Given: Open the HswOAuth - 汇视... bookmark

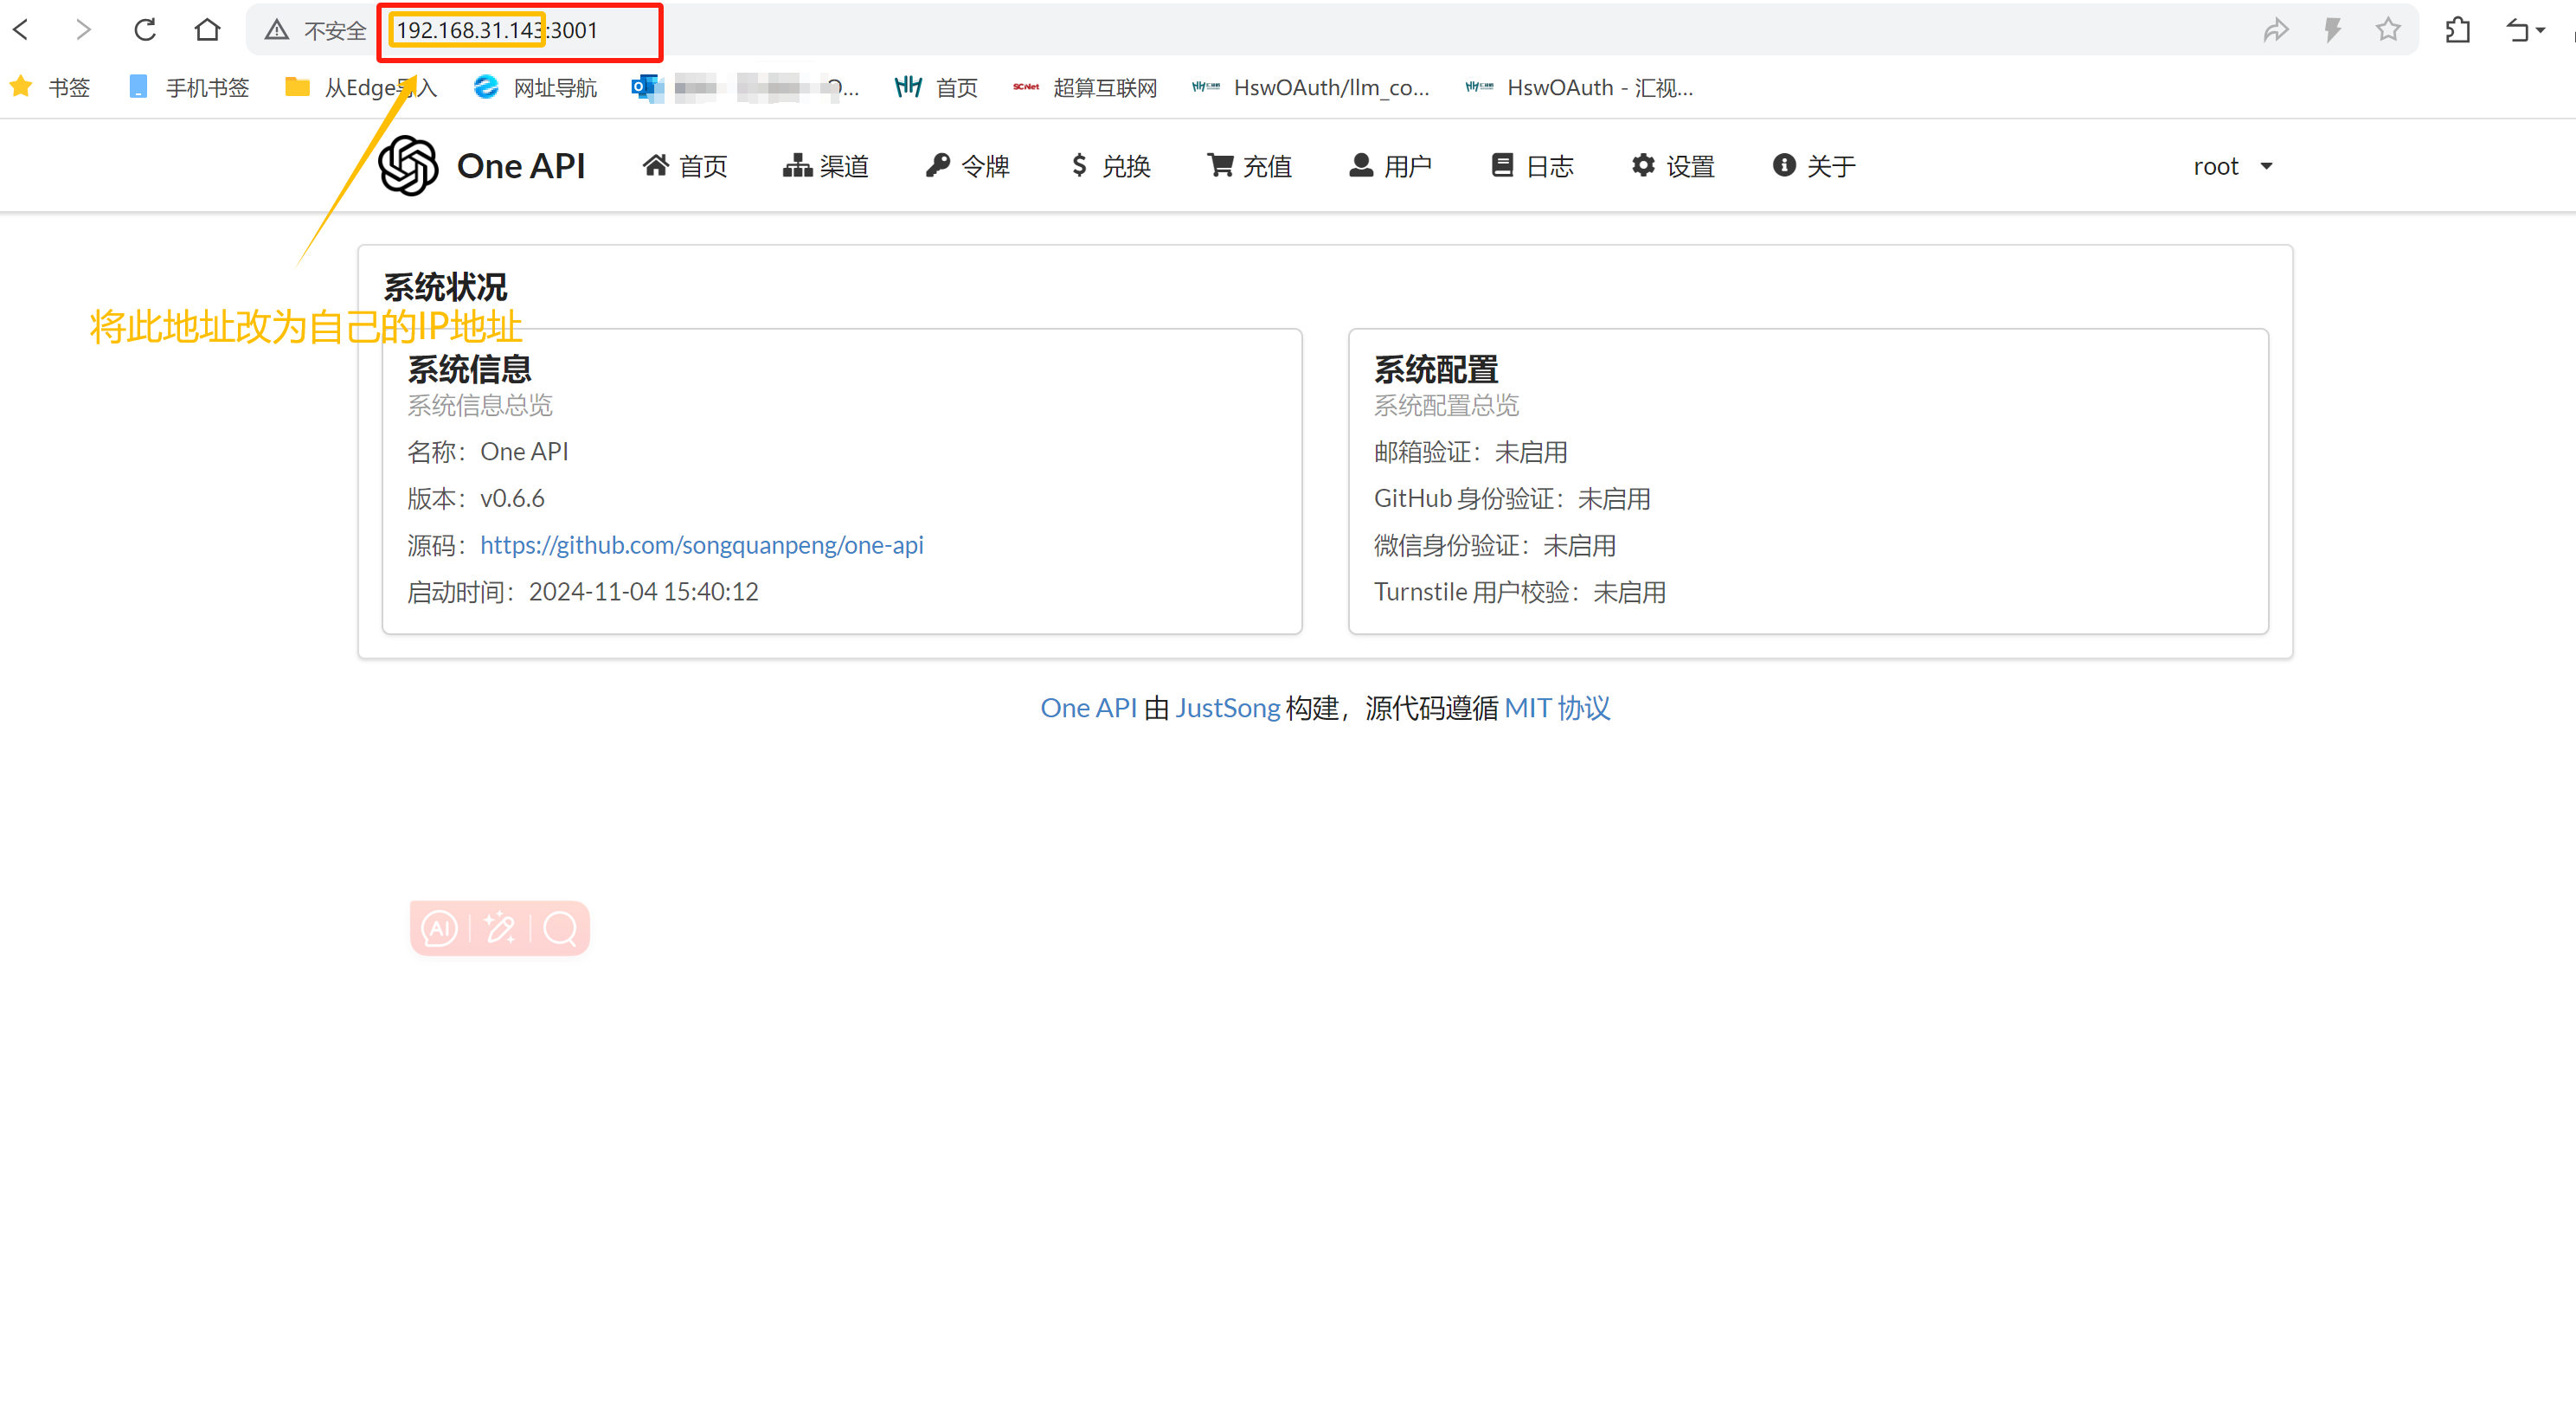Looking at the screenshot, I should pyautogui.click(x=1579, y=87).
